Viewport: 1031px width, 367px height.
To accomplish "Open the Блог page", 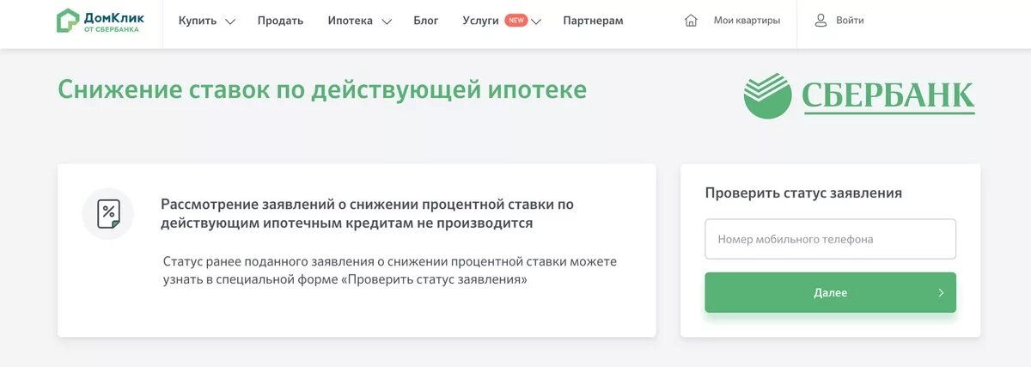I will point(425,21).
